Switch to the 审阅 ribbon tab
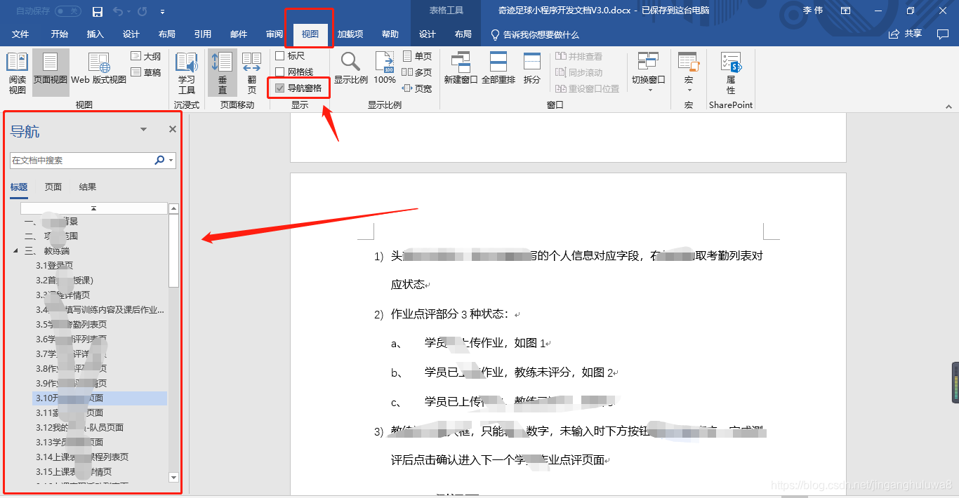959x498 pixels. click(x=275, y=34)
